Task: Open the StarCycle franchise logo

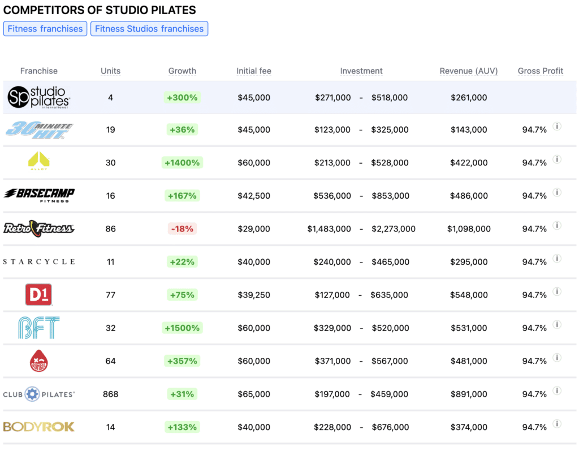Action: point(39,261)
